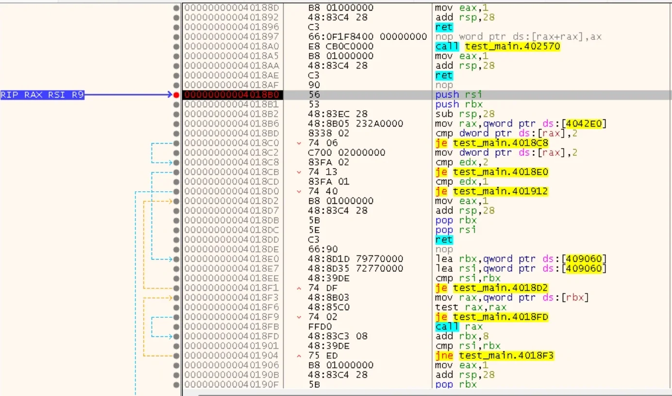Screen dimensions: 672x396
Task: Toggle breakpoint dot beside address 00000000004018C0
Action: pyautogui.click(x=176, y=143)
